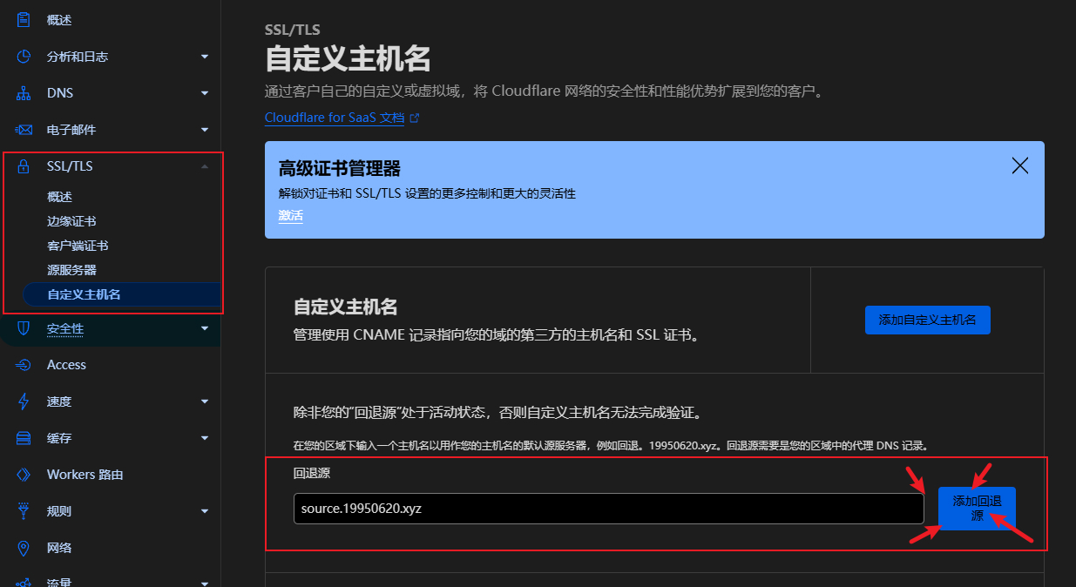This screenshot has height=587, width=1076.
Task: Click the 添加自定义主机名 button
Action: click(927, 320)
